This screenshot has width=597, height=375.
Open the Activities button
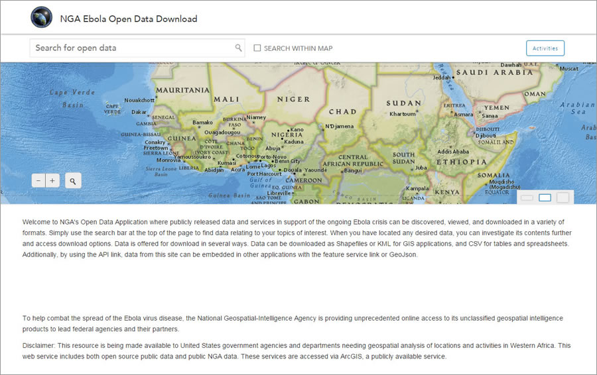point(545,48)
